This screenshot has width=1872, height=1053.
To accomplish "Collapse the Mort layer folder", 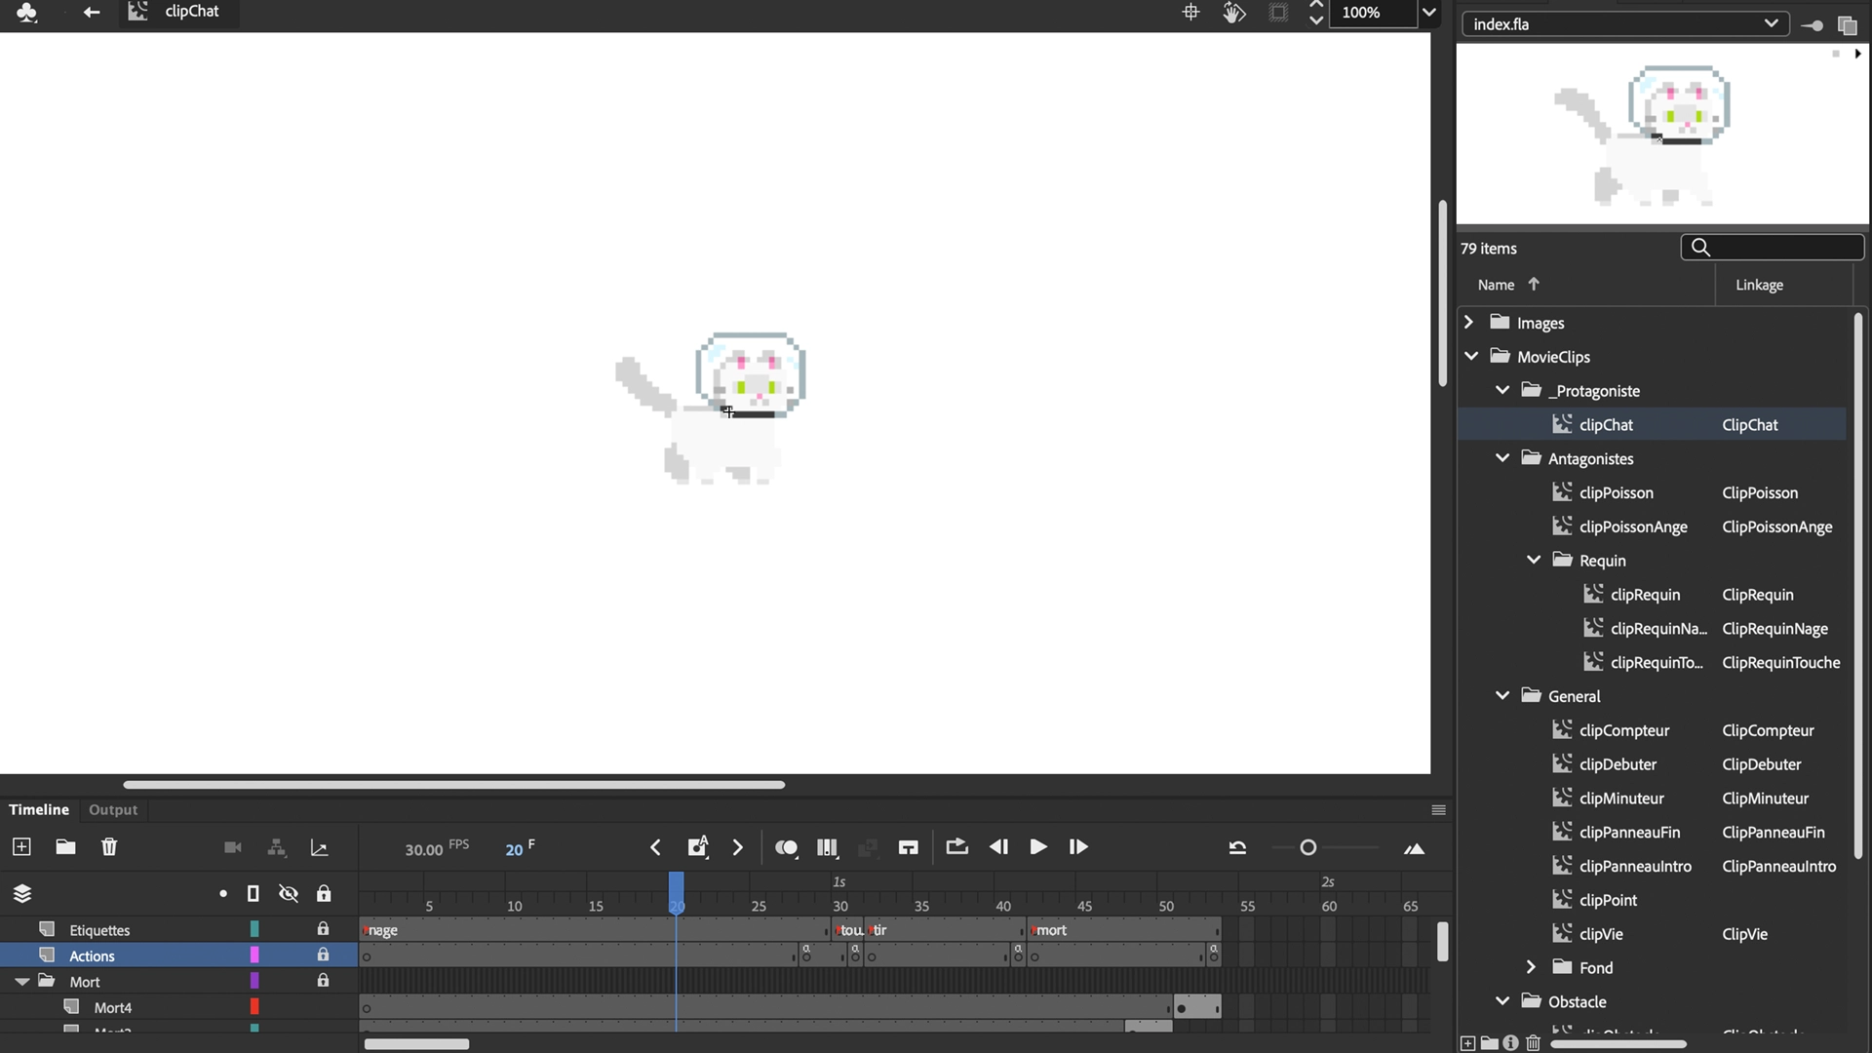I will (x=21, y=981).
